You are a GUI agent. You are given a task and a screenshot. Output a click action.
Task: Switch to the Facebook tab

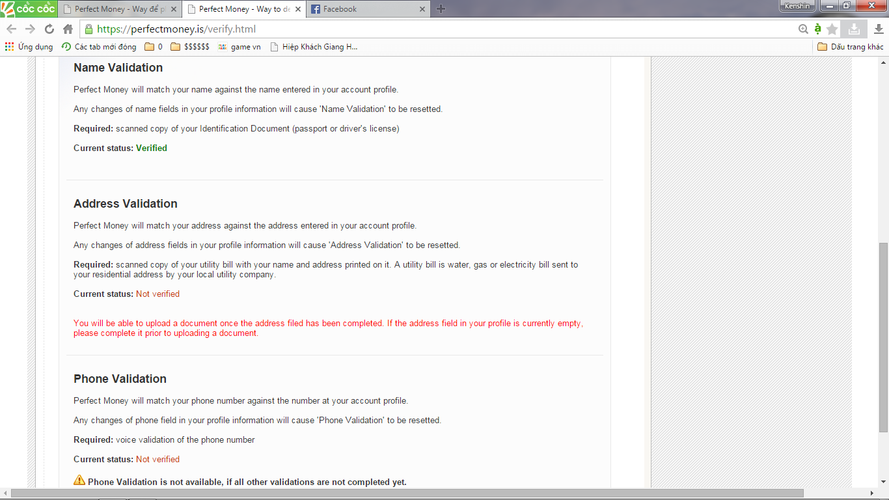tap(368, 9)
